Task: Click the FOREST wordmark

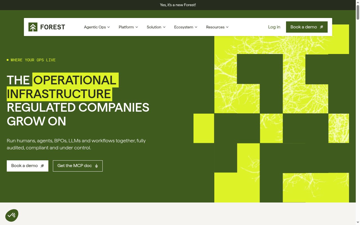Action: pos(53,27)
